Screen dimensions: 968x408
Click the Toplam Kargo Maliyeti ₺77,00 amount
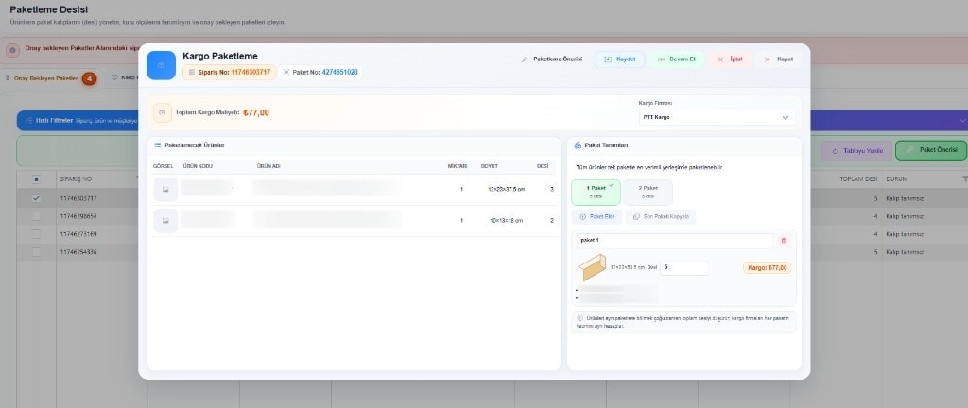pyautogui.click(x=256, y=112)
